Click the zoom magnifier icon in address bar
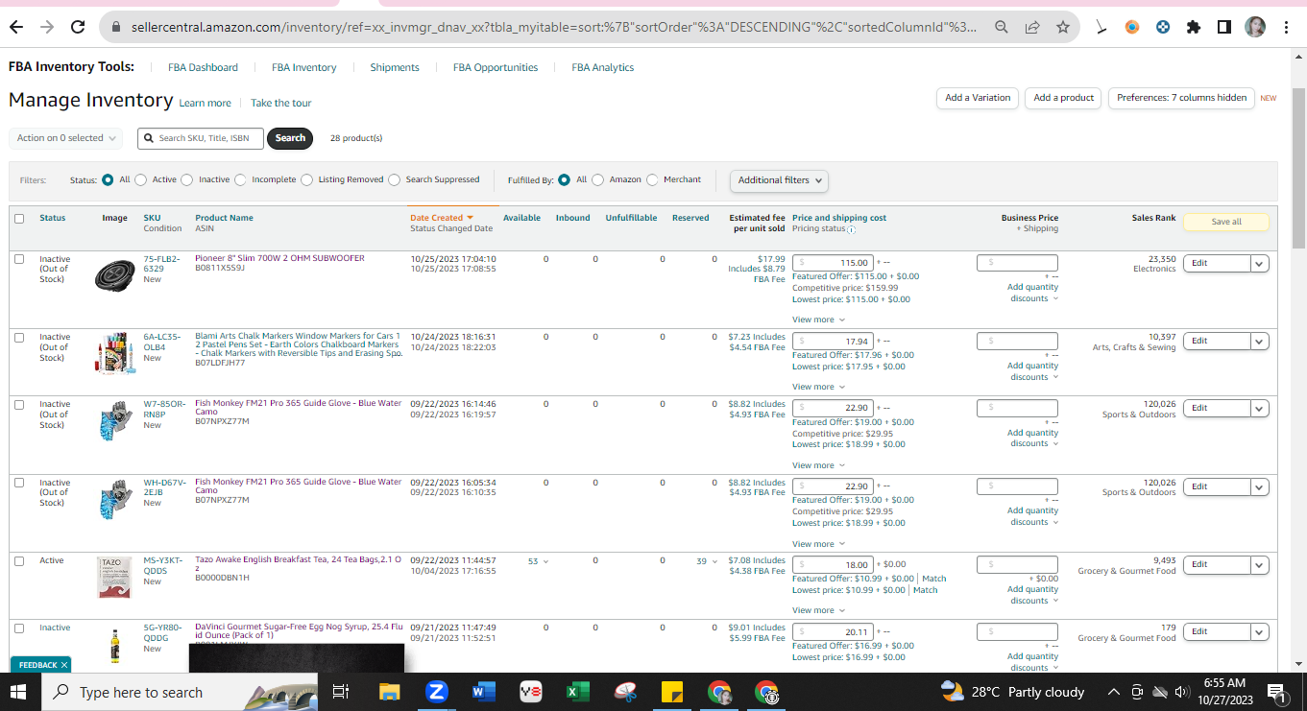The image size is (1307, 711). pyautogui.click(x=1002, y=28)
